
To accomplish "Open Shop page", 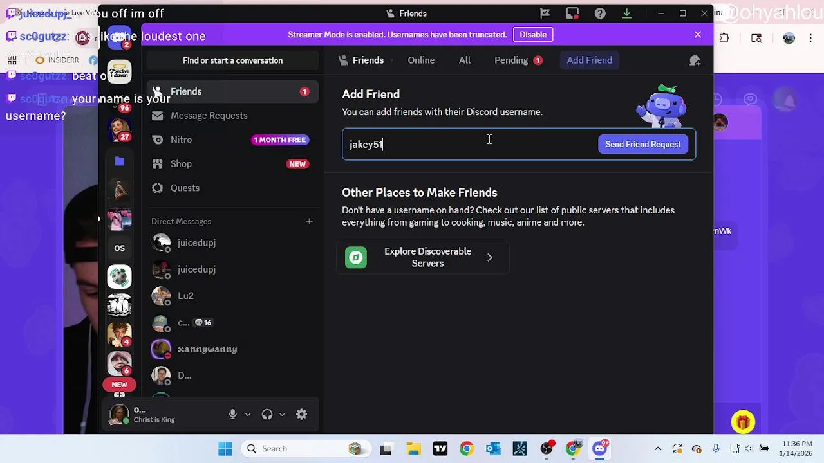I will coord(232,164).
